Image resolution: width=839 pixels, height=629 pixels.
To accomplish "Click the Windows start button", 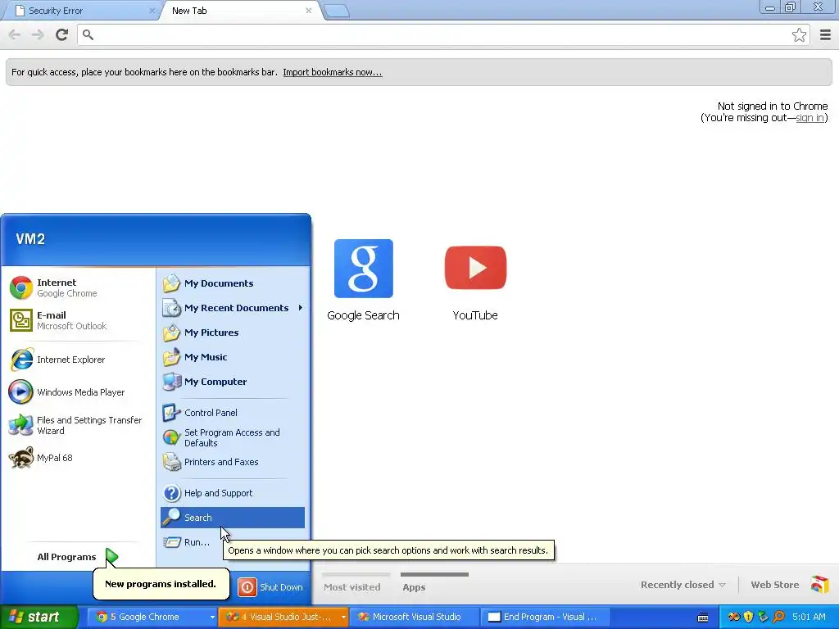I will pyautogui.click(x=39, y=617).
